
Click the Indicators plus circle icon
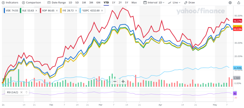click(x=3, y=3)
